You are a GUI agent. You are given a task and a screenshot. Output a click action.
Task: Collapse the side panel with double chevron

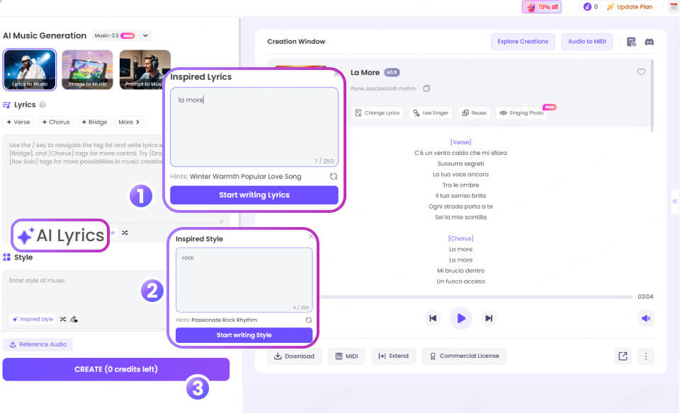[x=674, y=202]
